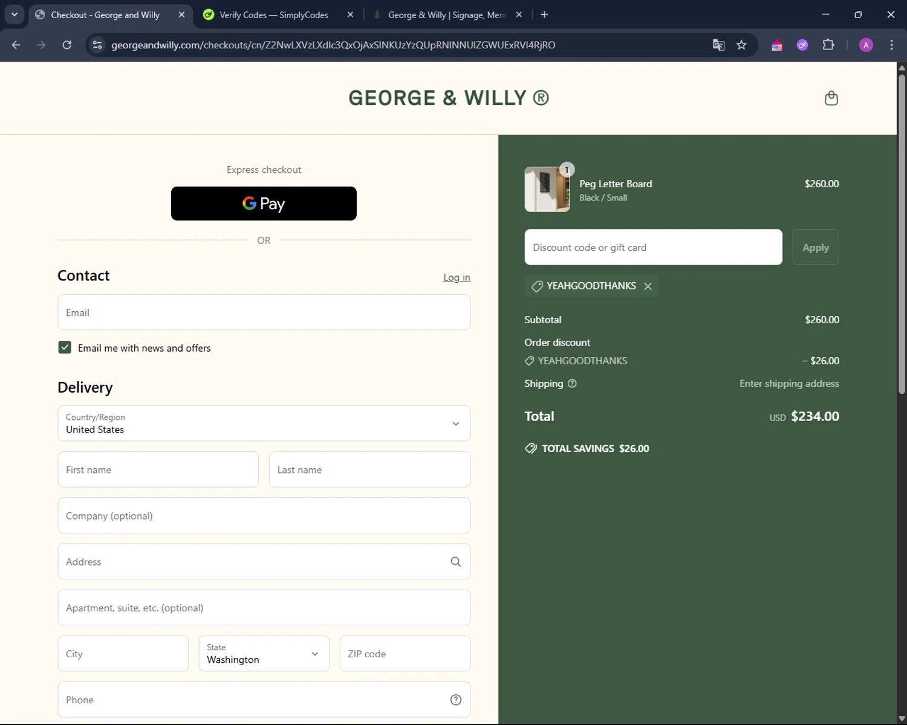This screenshot has height=725, width=907.
Task: Focus the Discount code or gift card field
Action: [653, 247]
